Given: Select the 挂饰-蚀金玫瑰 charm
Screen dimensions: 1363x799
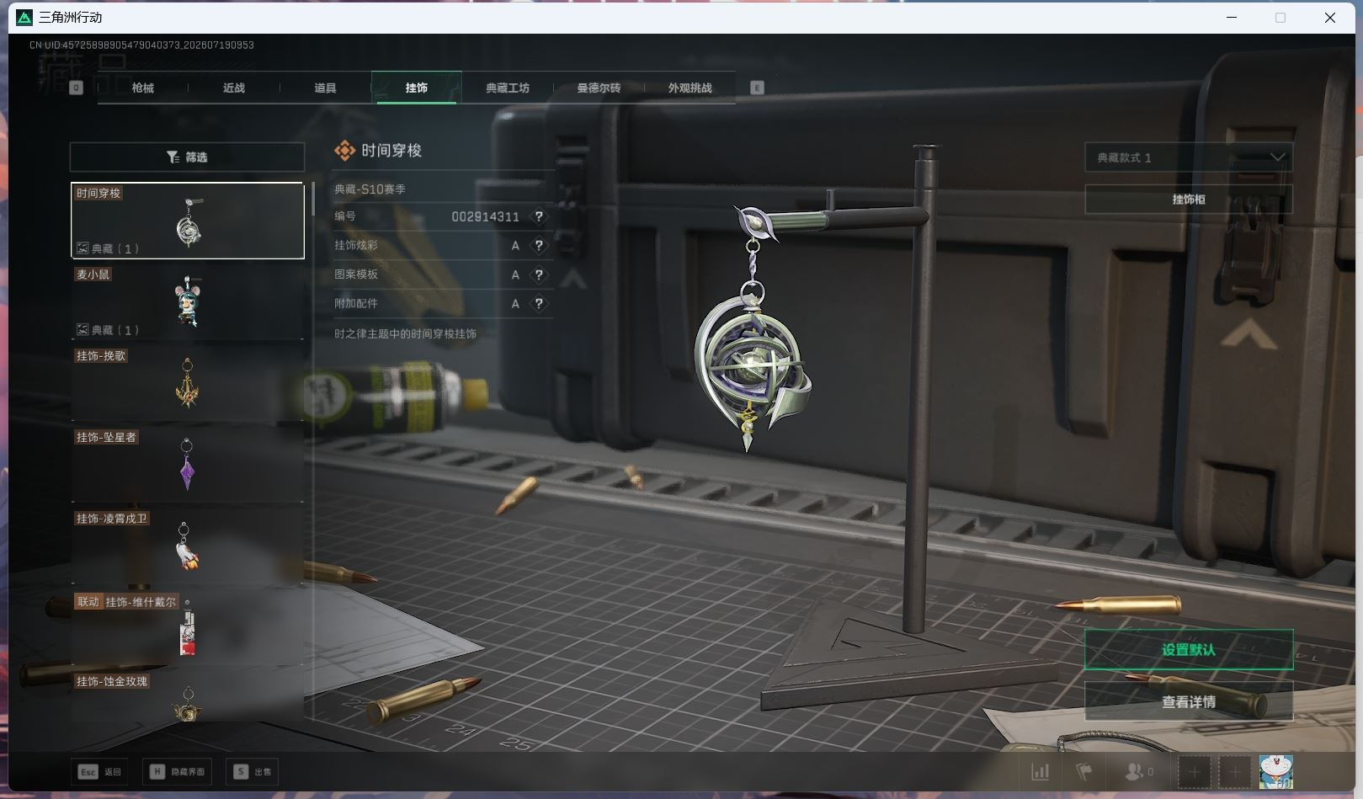Looking at the screenshot, I should (187, 697).
